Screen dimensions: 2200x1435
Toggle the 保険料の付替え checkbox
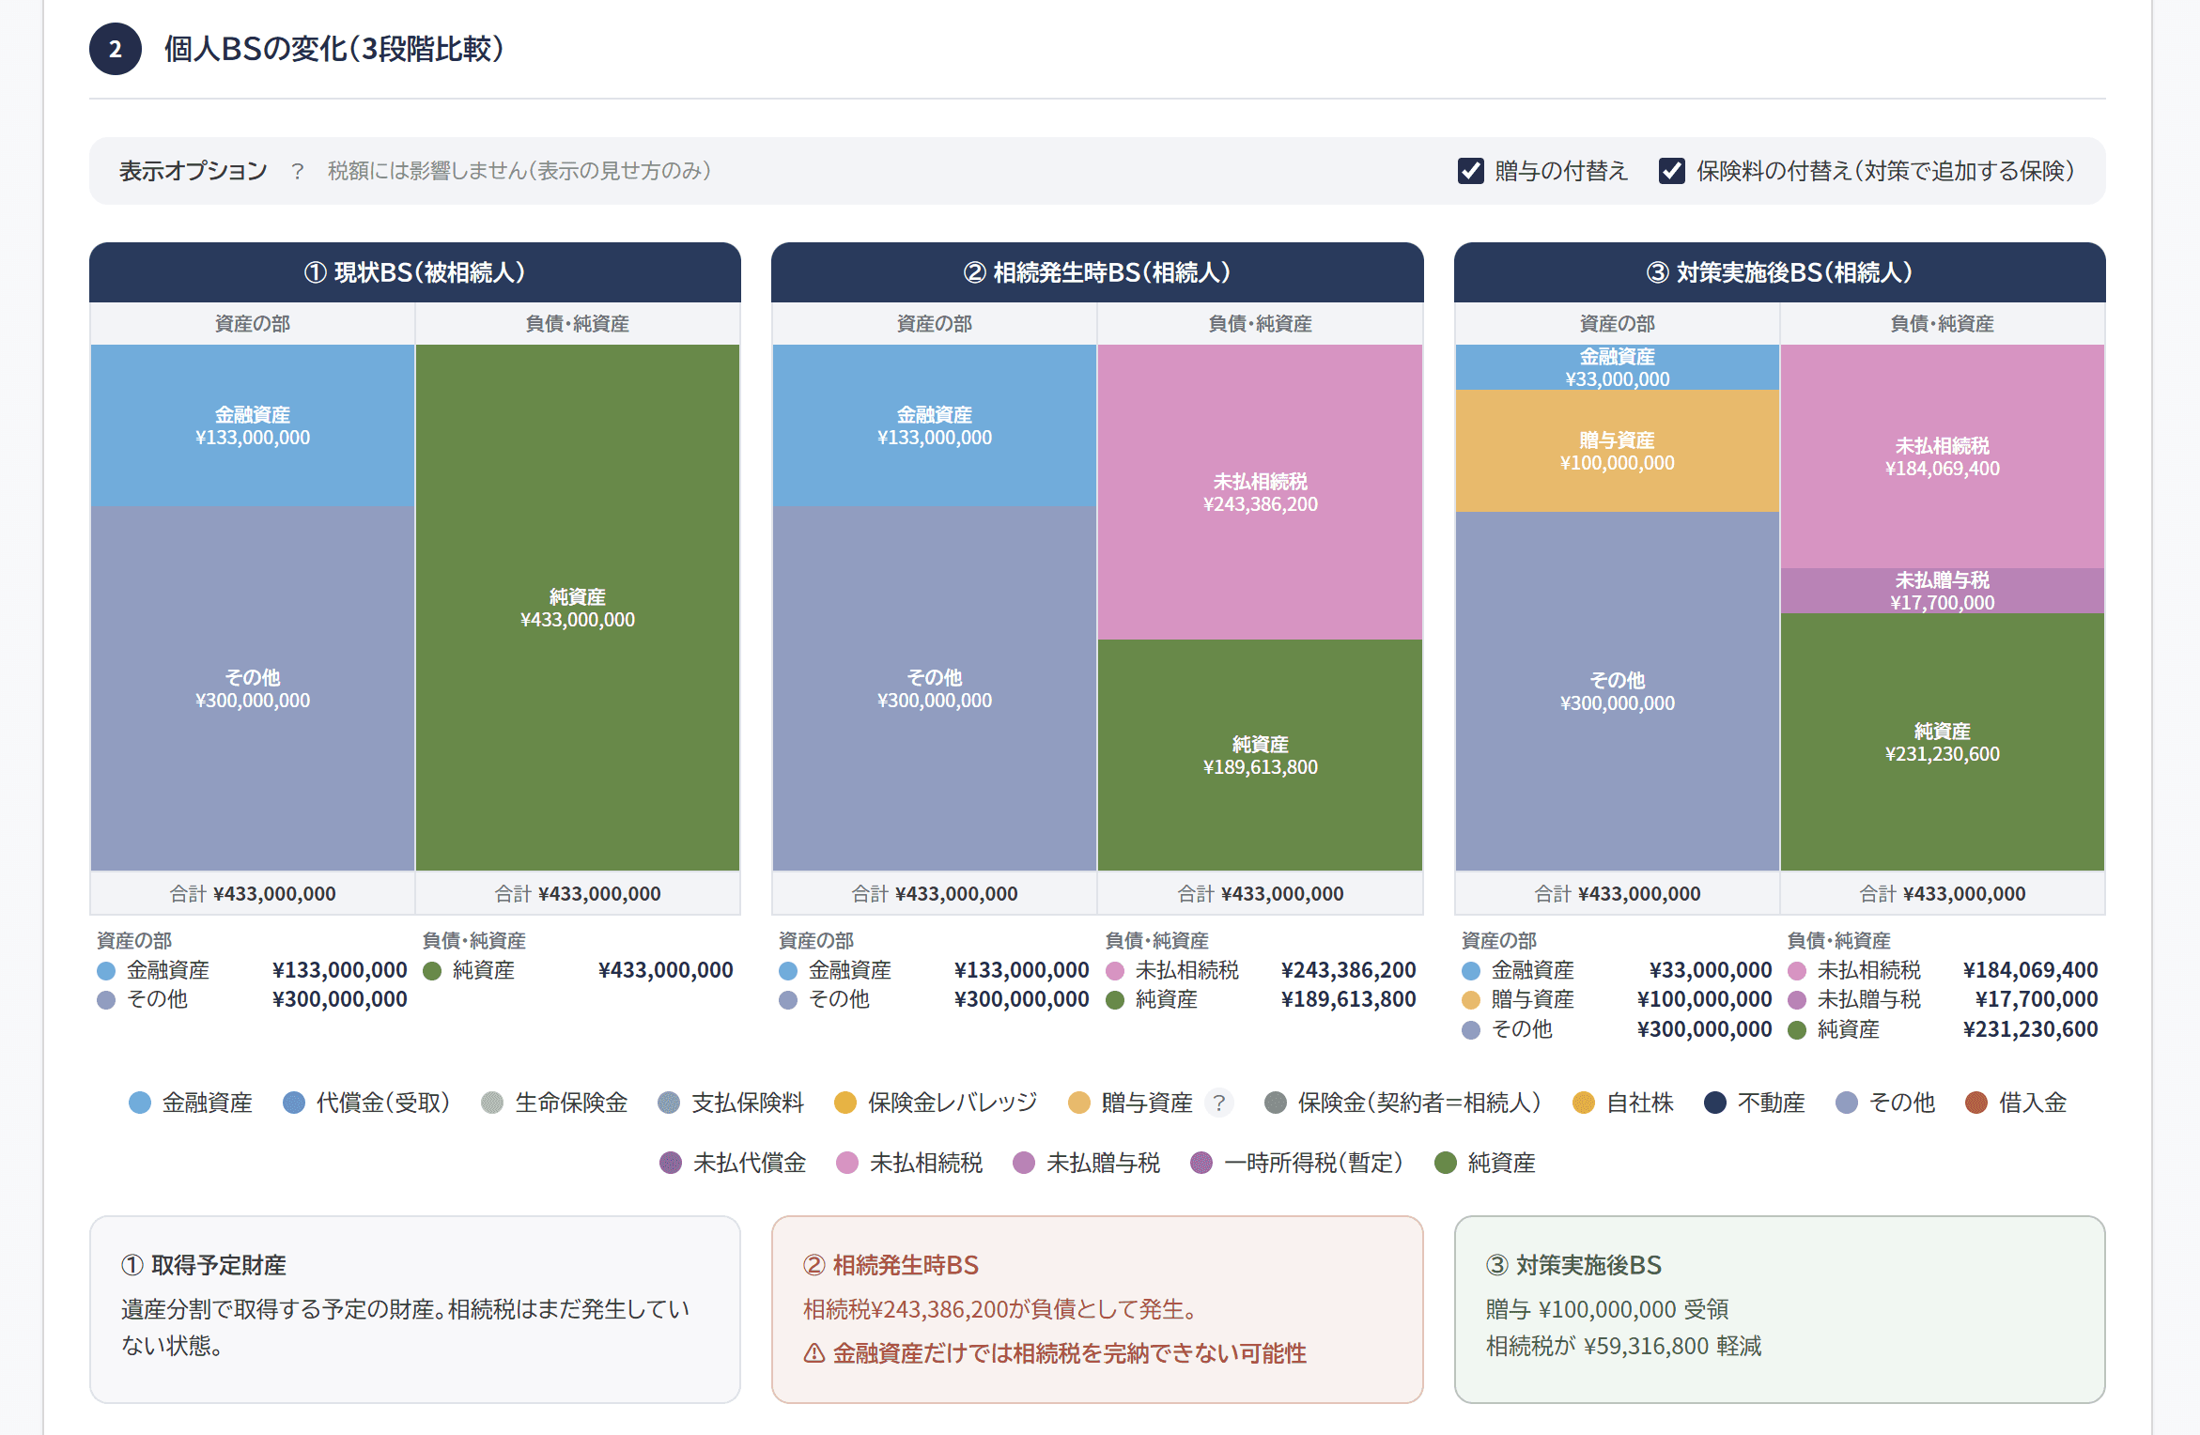click(1671, 171)
